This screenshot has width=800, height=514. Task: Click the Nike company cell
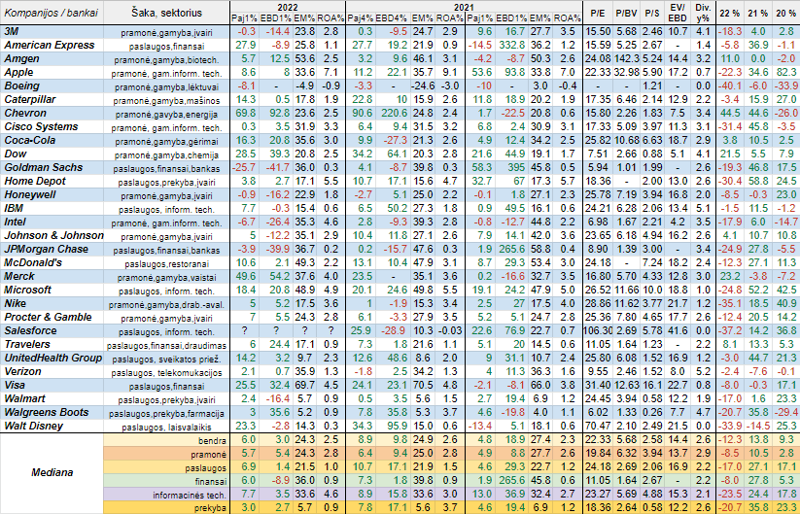(x=52, y=303)
